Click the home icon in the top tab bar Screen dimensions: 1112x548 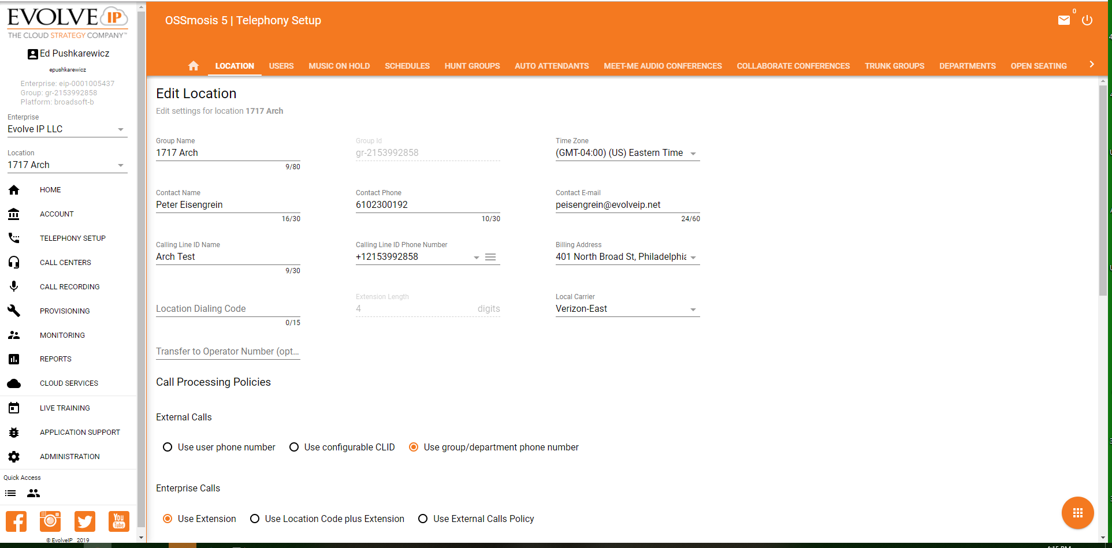pos(193,66)
